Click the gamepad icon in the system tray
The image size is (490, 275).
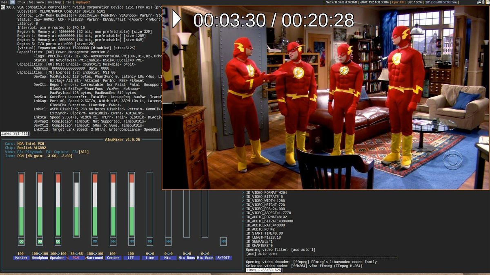pyautogui.click(x=479, y=2)
